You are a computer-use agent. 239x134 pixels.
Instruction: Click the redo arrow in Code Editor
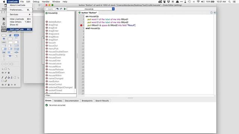click(x=61, y=9)
